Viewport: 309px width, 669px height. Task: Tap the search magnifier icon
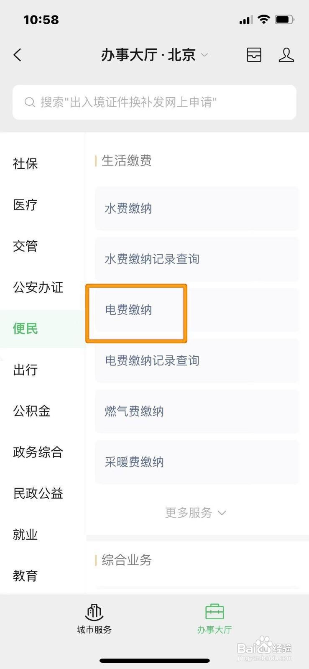tap(30, 102)
